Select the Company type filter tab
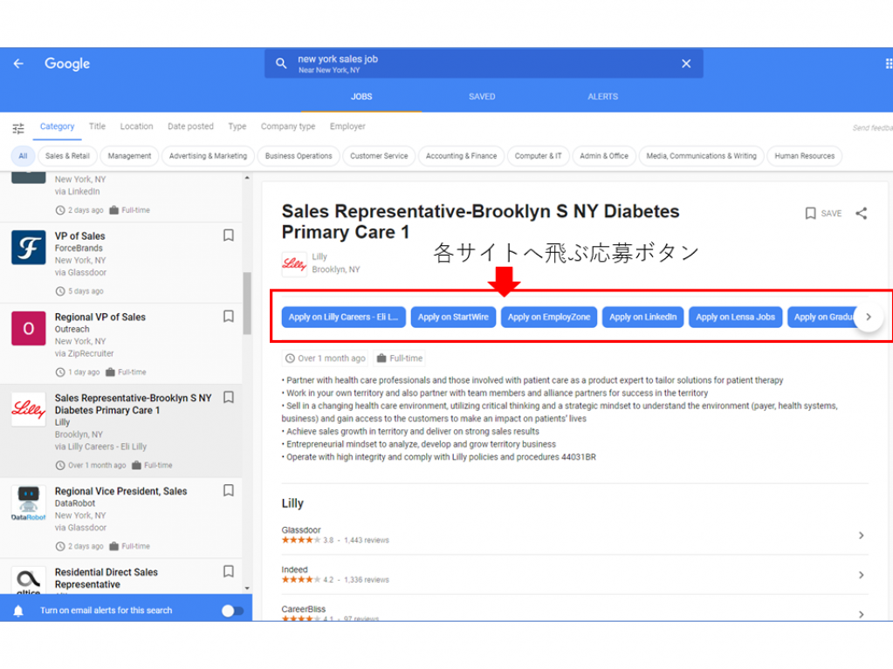Screen dimensions: 893x669 point(288,126)
